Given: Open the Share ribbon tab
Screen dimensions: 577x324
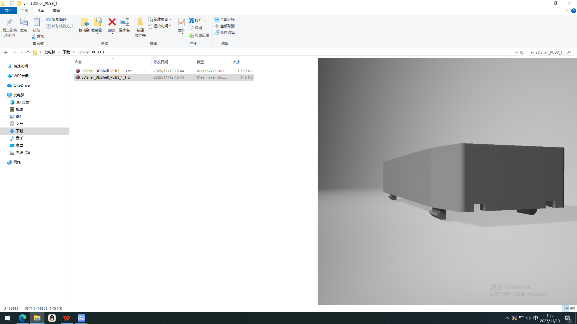Looking at the screenshot, I should (40, 10).
